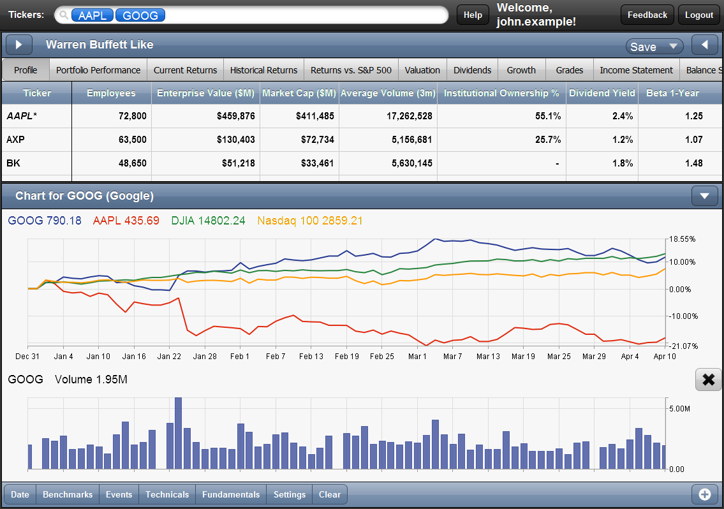Image resolution: width=724 pixels, height=509 pixels.
Task: Select the AAPL ticker chip
Action: click(92, 15)
